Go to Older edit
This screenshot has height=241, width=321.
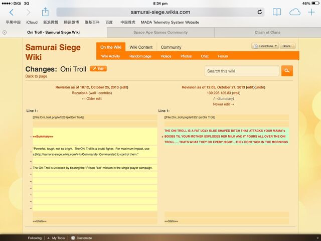tap(92, 98)
